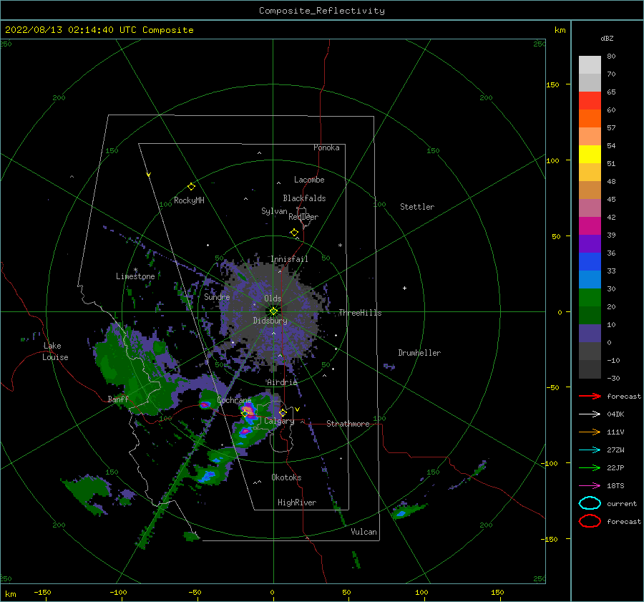Viewport: 644px width, 602px height.
Task: Click the radar-center diamond marker near Olds
Action: coord(273,311)
